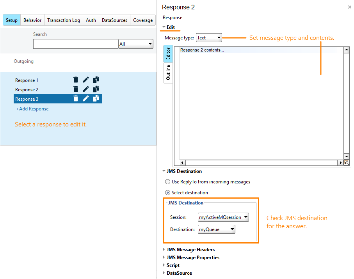
Task: Select the Use ReplyTo from incoming messages option
Action: click(x=167, y=181)
